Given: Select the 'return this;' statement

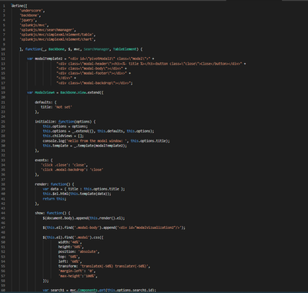Looking at the screenshot, I should click(55, 199).
